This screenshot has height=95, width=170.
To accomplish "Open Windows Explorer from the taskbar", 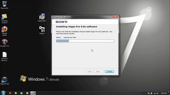I will 22,93.
